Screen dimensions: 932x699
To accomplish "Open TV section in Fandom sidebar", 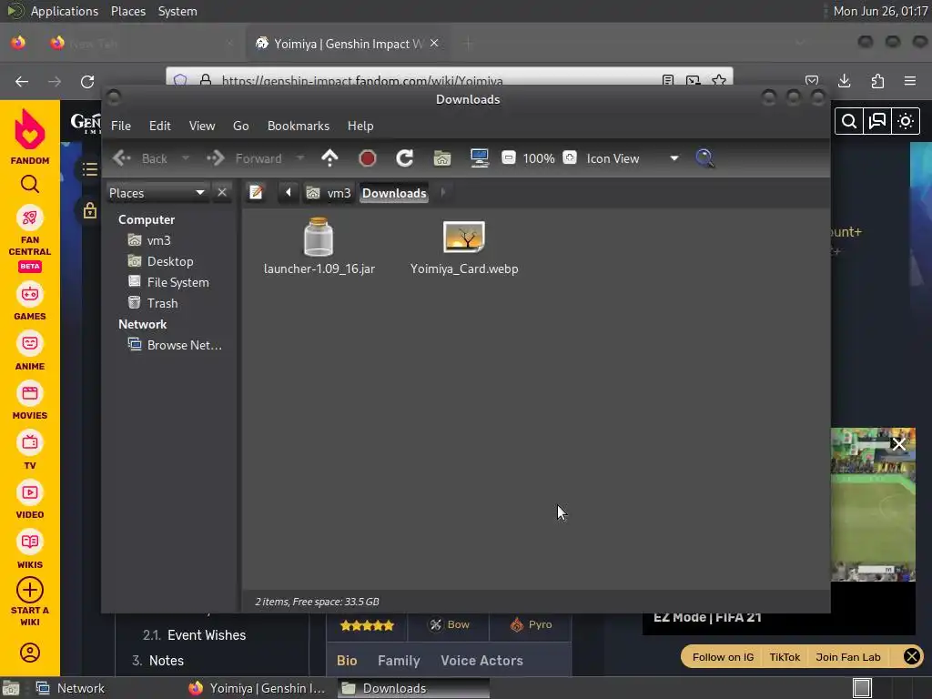I will [30, 451].
